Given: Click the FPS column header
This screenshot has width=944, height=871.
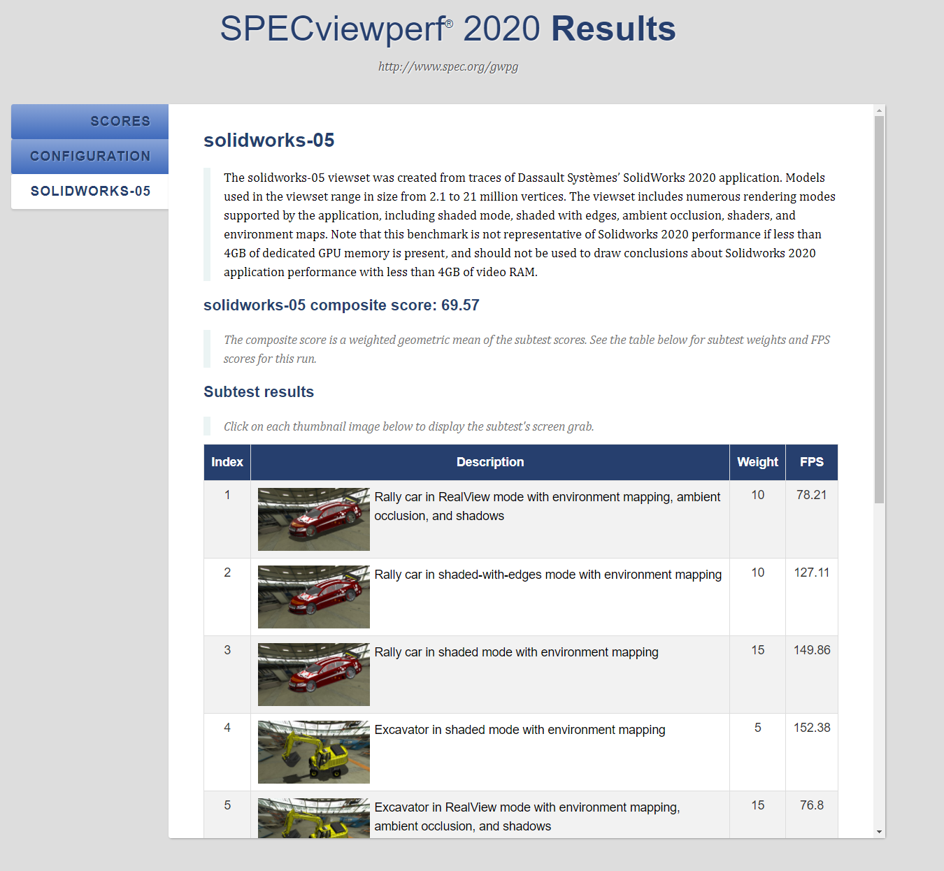Looking at the screenshot, I should pos(811,462).
